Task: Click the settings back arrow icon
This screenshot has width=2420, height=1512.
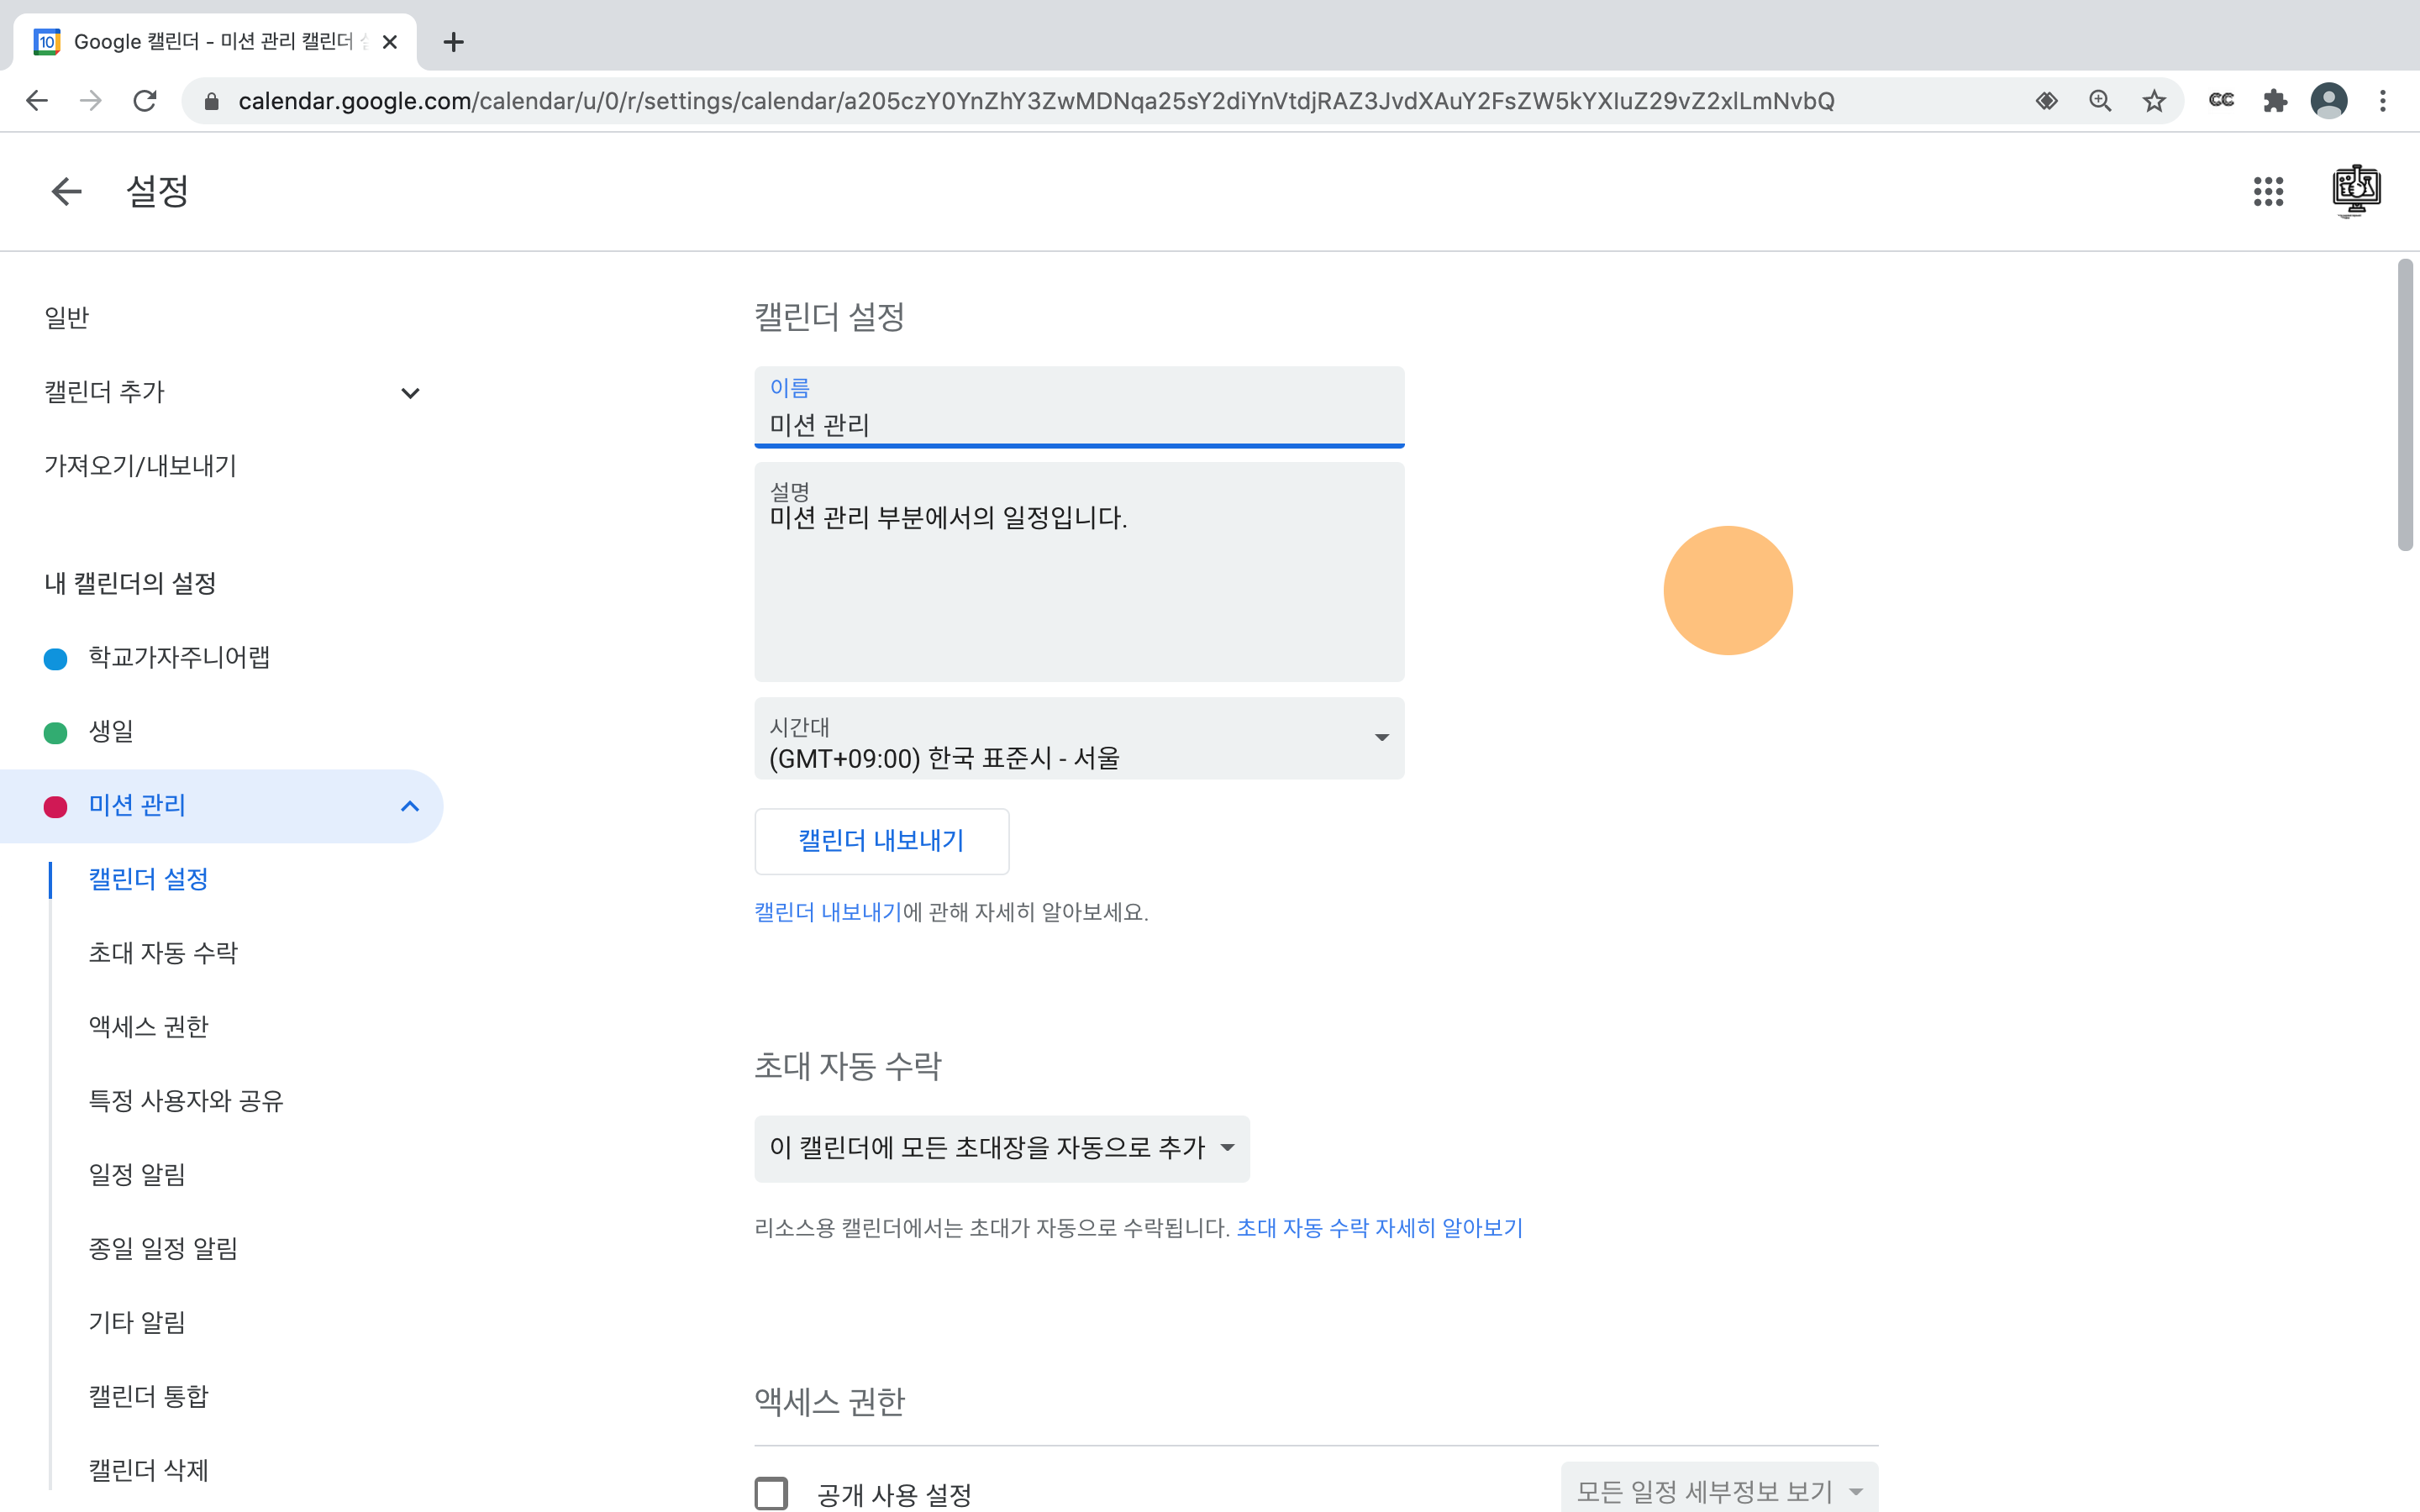Action: (x=66, y=191)
